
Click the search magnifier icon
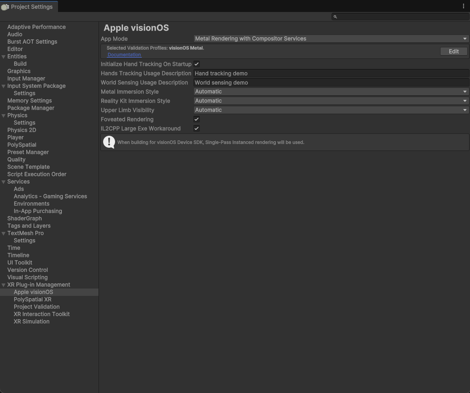(x=335, y=17)
